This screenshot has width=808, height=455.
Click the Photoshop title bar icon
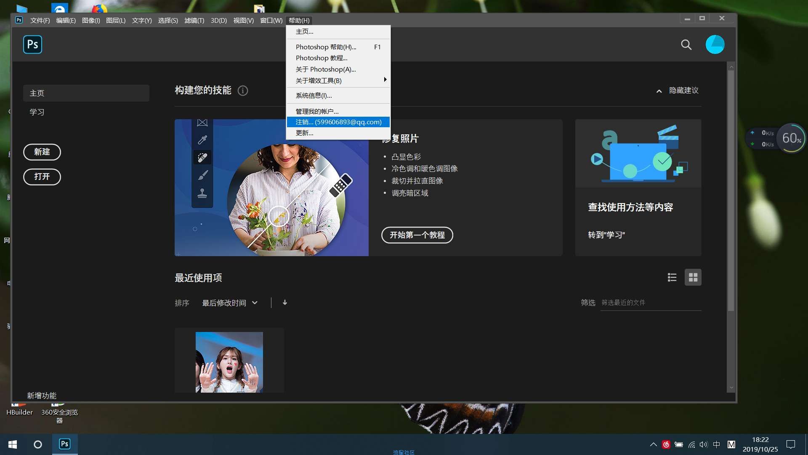pyautogui.click(x=19, y=20)
